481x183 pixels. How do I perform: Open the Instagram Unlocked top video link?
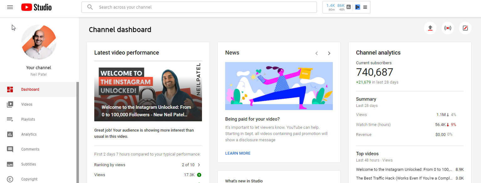404,169
